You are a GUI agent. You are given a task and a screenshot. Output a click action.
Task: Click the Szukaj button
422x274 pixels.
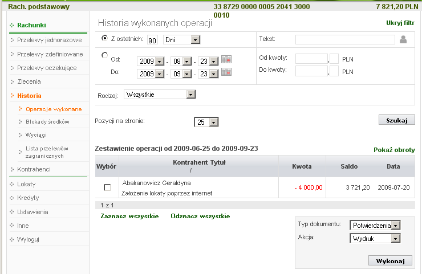pyautogui.click(x=397, y=120)
